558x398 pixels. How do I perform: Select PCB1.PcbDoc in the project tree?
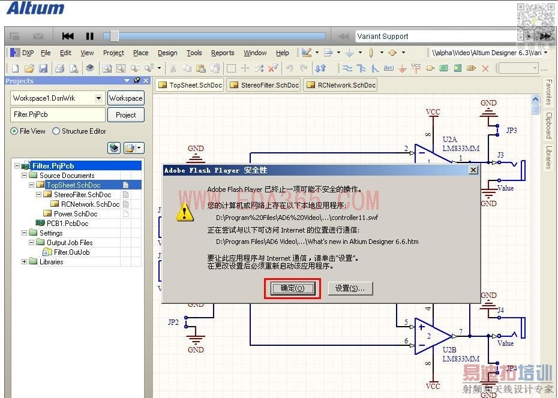(67, 223)
